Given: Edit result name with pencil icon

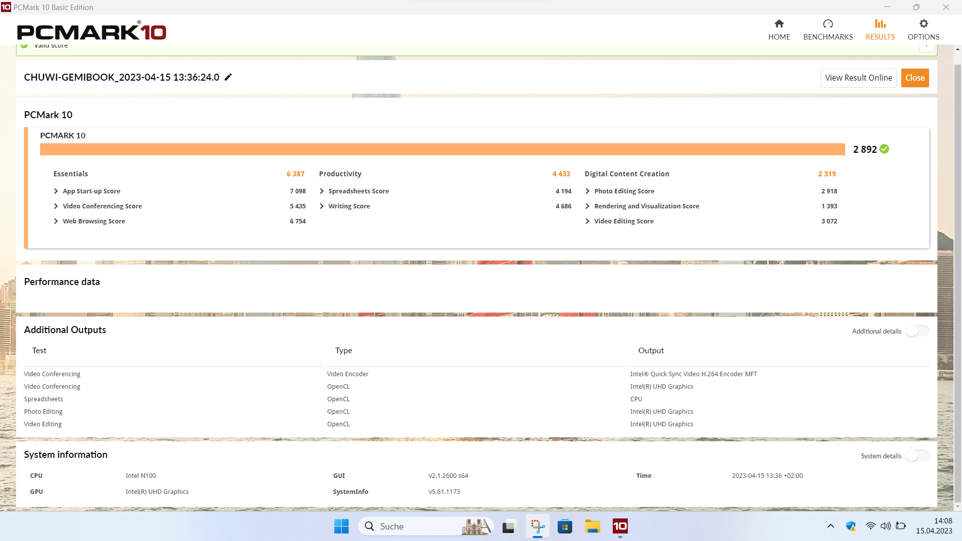Looking at the screenshot, I should [228, 77].
